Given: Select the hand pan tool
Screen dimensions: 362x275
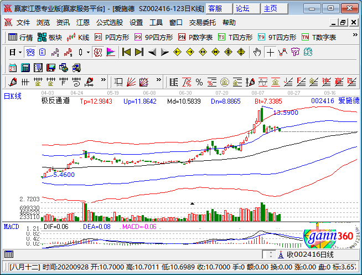Looking at the screenshot, I should pyautogui.click(x=257, y=52).
